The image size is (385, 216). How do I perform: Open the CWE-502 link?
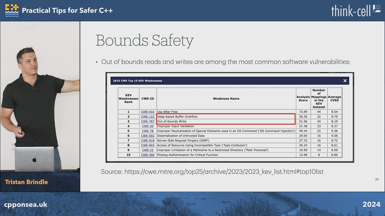(148, 136)
